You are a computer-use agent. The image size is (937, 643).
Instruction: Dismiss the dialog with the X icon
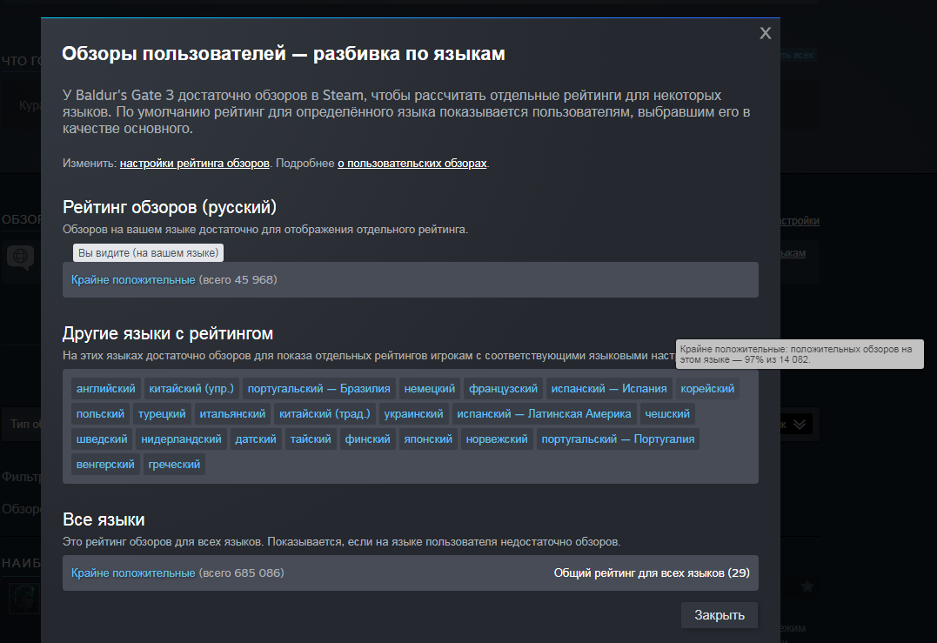(x=765, y=33)
